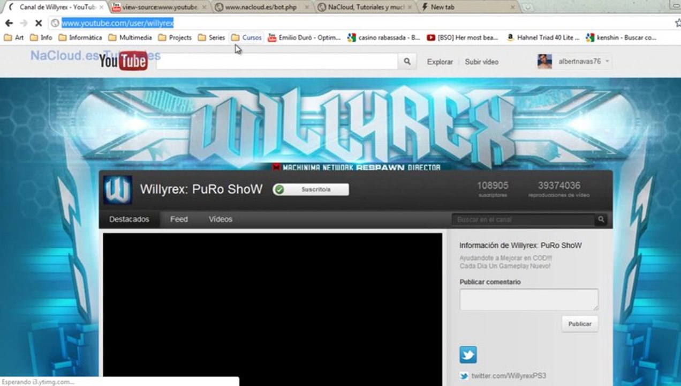Open the Projects bookmarks folder
Screen dimensions: 681x386
pyautogui.click(x=175, y=38)
